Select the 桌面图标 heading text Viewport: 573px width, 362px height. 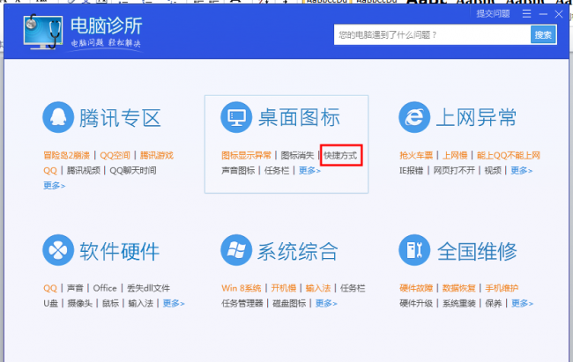tap(299, 118)
